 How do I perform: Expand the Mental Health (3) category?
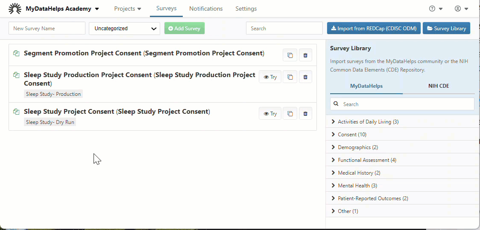[357, 186]
